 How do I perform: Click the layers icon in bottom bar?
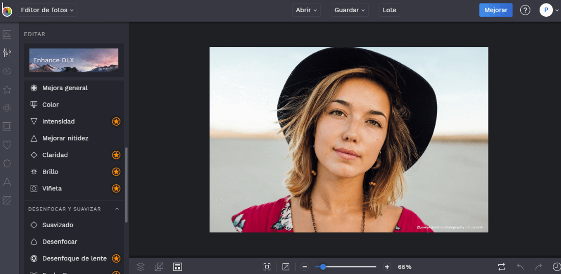141,267
